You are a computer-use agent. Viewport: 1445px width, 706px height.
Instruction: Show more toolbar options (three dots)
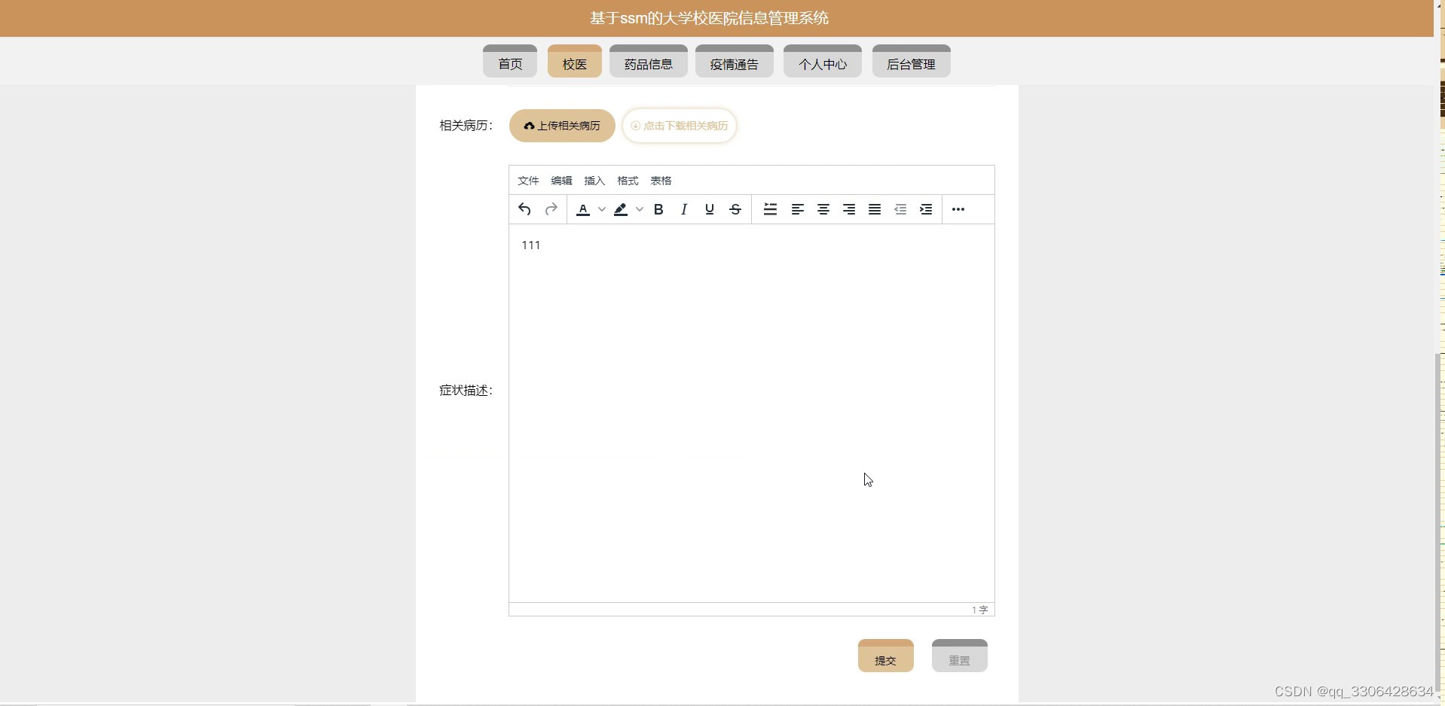click(x=958, y=209)
